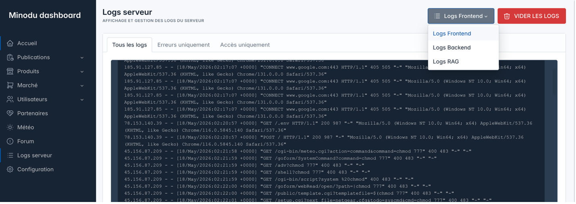Click the Partenaires handshake icon

coord(10,113)
